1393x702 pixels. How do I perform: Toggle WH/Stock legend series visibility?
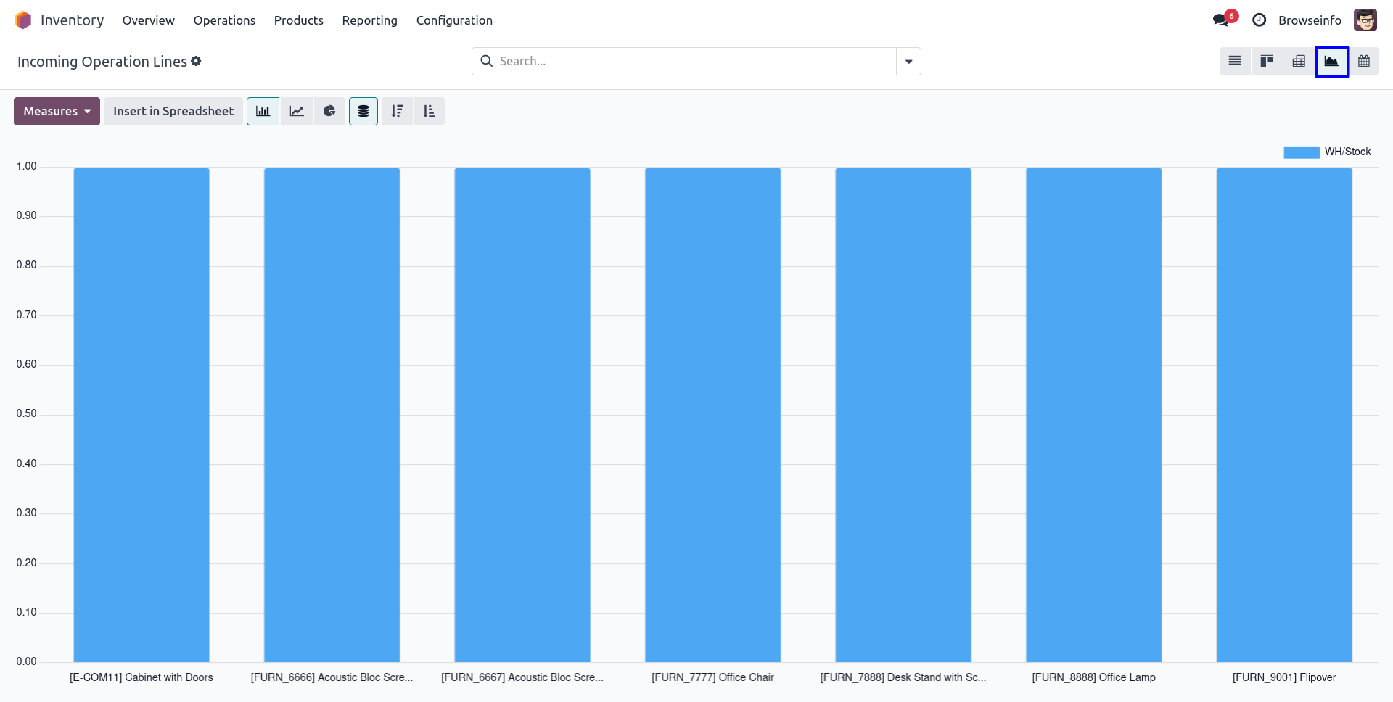1326,152
